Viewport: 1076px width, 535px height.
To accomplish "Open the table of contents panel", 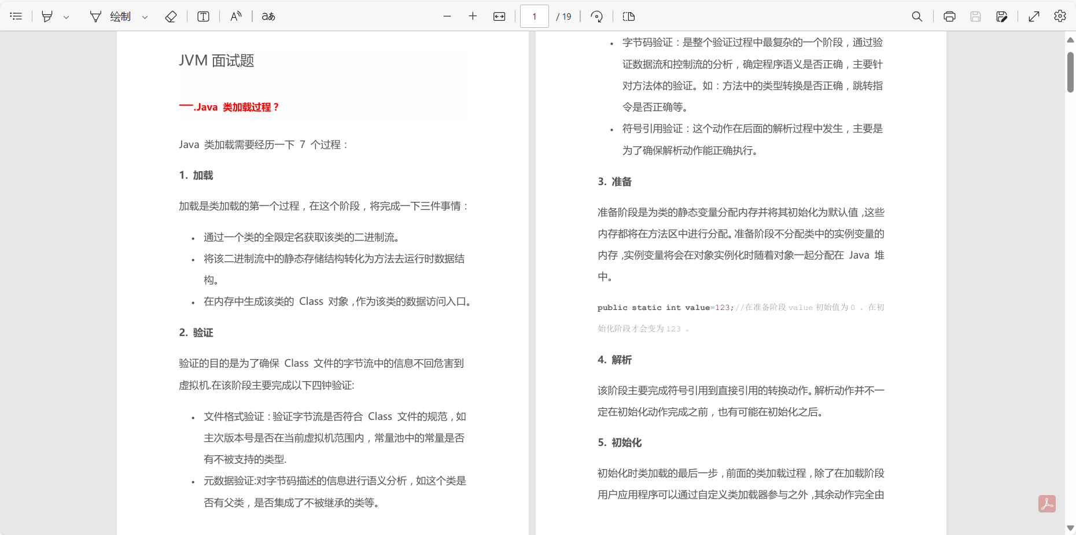I will [x=16, y=16].
